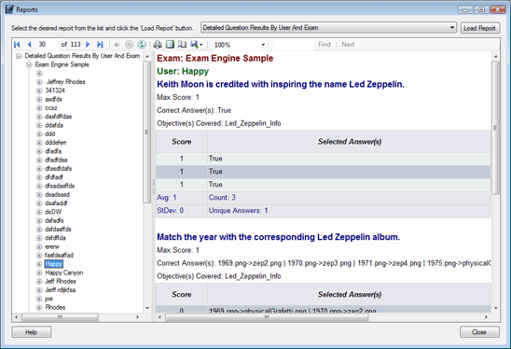The height and width of the screenshot is (349, 511).
Task: Open the report selection combo box
Action: pyautogui.click(x=328, y=28)
